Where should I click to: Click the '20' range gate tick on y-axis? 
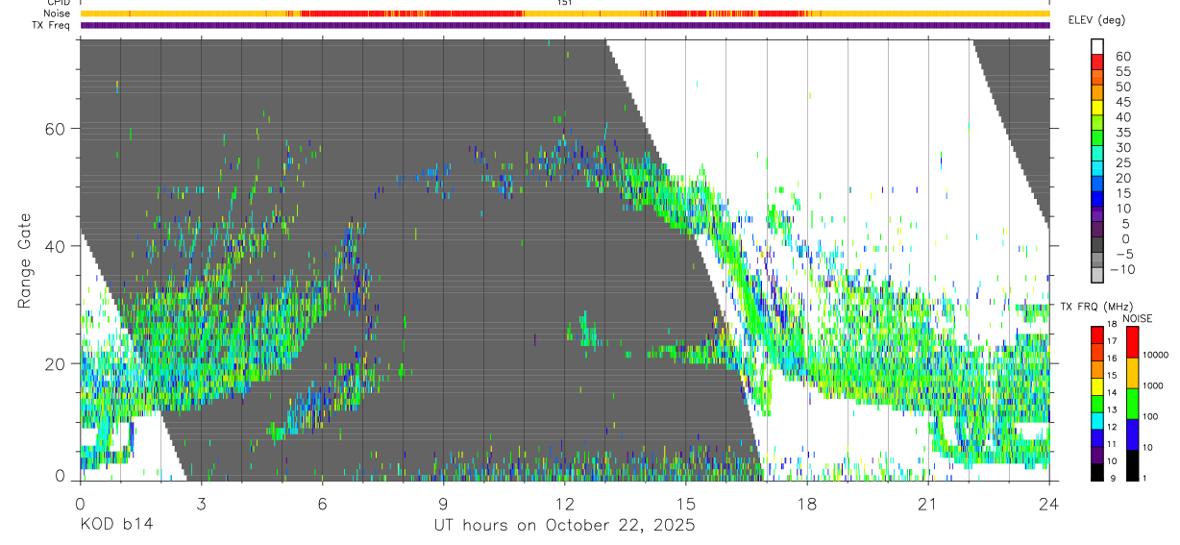[x=56, y=363]
